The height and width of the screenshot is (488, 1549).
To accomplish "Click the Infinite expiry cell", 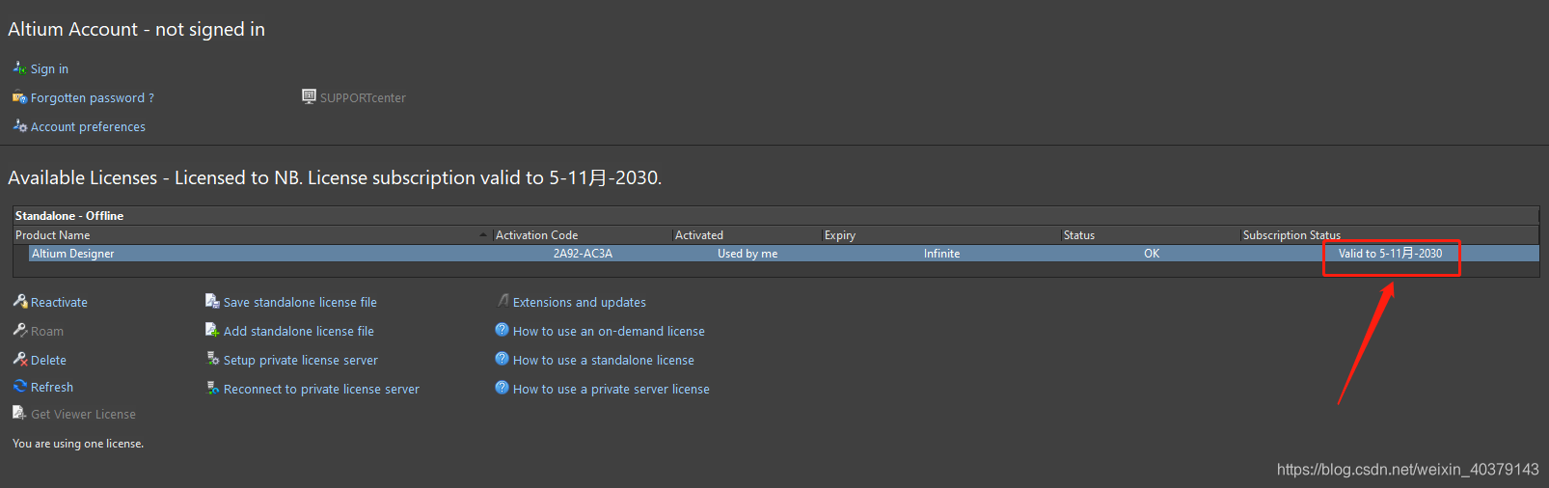I will point(941,254).
